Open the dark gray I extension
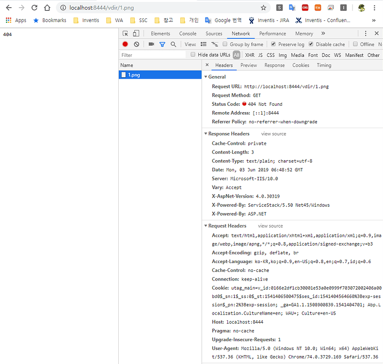The width and height of the screenshot is (383, 364). coord(343,8)
